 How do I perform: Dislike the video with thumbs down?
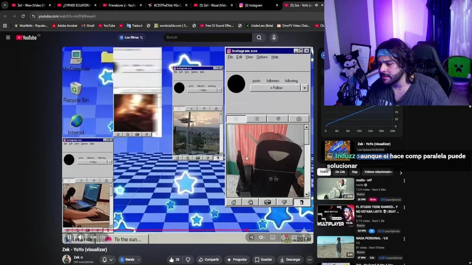pyautogui.click(x=188, y=259)
